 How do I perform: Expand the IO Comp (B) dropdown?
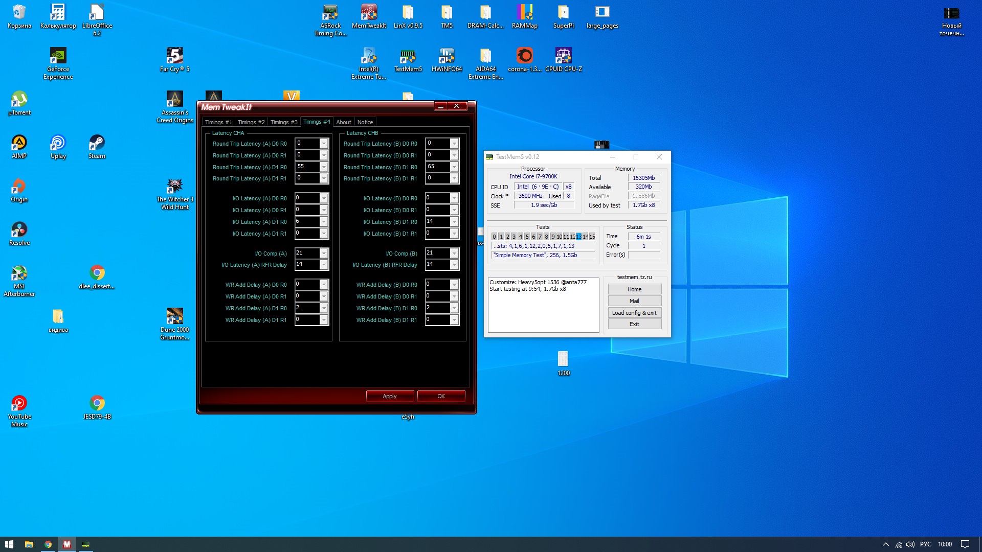pos(454,254)
